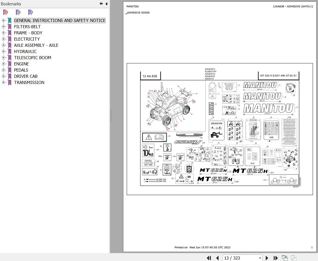Click the large MANITOU logo measuring 1103 mm

(268, 109)
